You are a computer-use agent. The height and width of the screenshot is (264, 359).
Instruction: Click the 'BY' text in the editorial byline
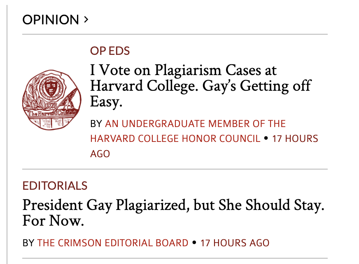28,243
